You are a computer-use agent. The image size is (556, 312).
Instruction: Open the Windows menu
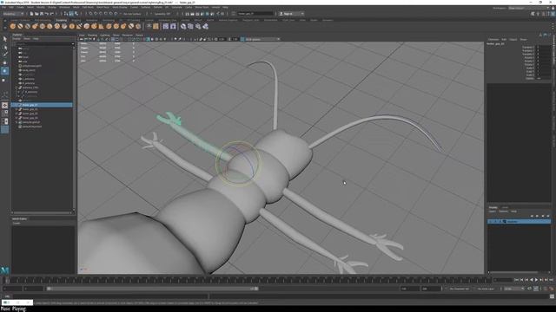(64, 7)
